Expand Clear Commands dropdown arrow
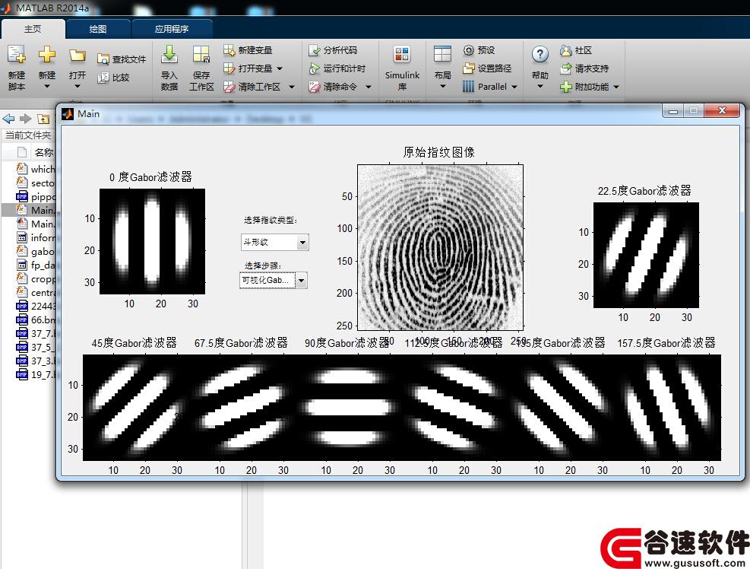The height and width of the screenshot is (569, 750). pyautogui.click(x=369, y=87)
